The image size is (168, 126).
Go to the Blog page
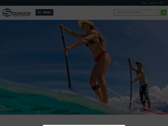144,3
